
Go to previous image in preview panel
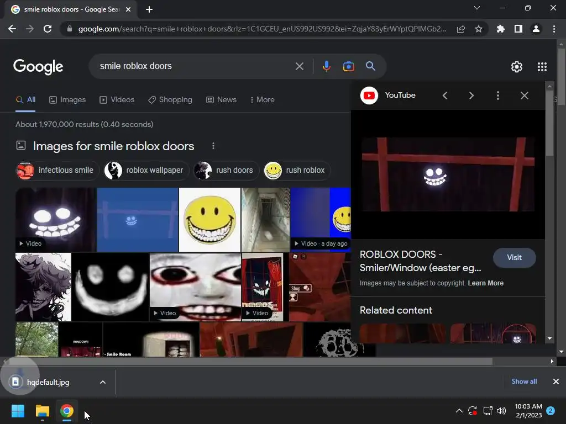445,96
